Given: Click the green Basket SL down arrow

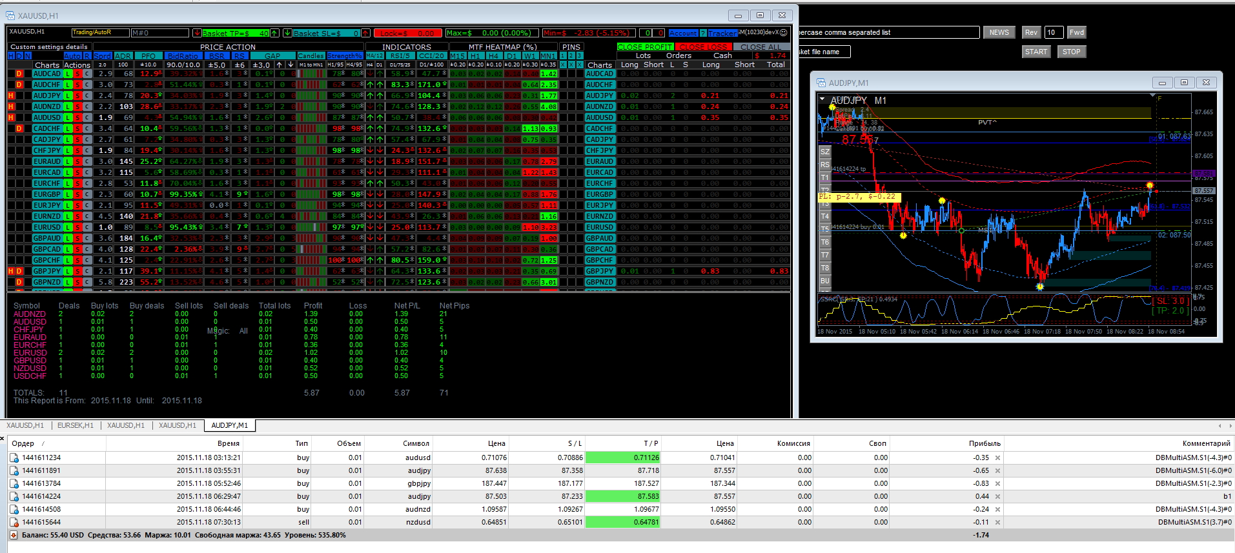Looking at the screenshot, I should [x=288, y=33].
